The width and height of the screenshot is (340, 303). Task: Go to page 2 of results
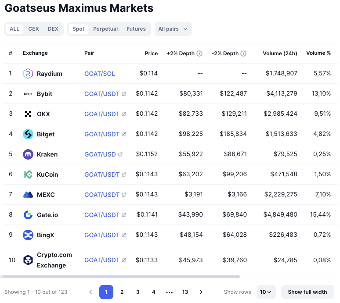pos(122,292)
